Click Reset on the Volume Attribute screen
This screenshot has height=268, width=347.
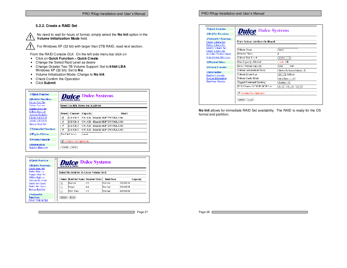250,99
